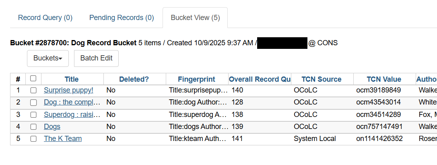Check the row 4 Dogs checkbox
437x165 pixels.
33,127
